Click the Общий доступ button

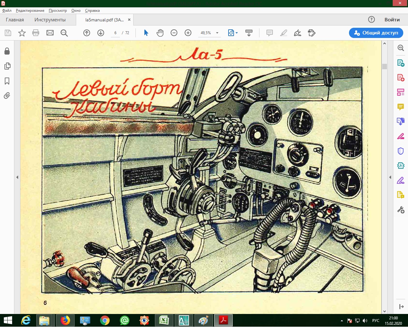(x=376, y=33)
